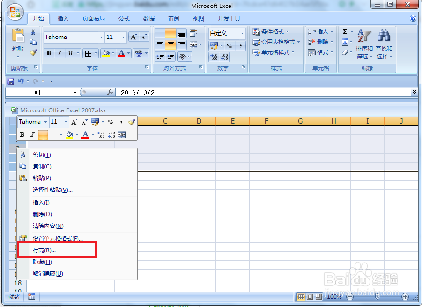Click the Cut scissors icon in ribbon
422x307 pixels.
[33, 32]
